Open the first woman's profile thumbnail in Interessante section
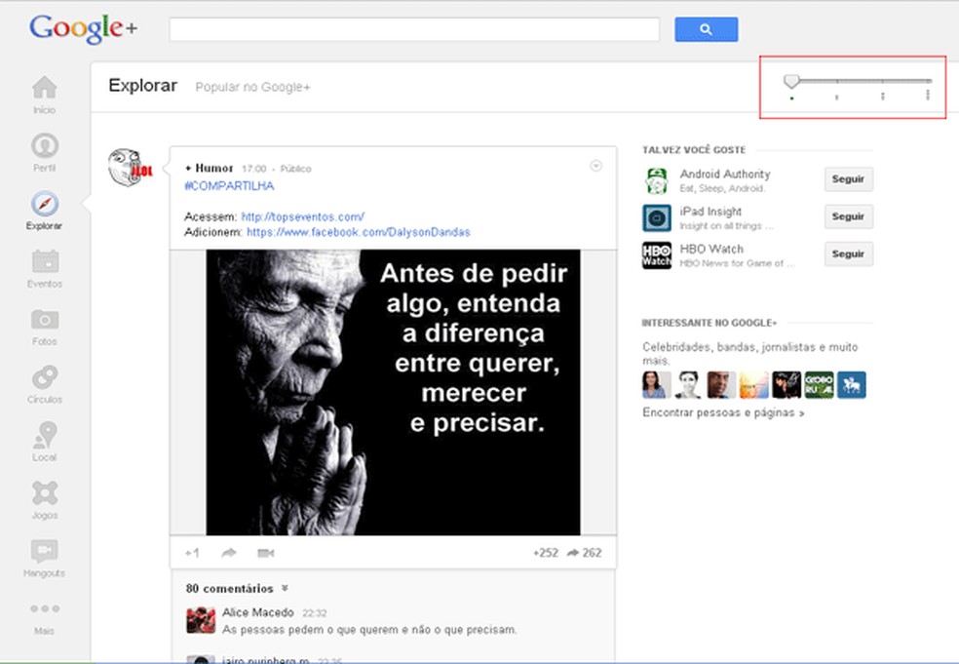This screenshot has height=664, width=959. (656, 385)
